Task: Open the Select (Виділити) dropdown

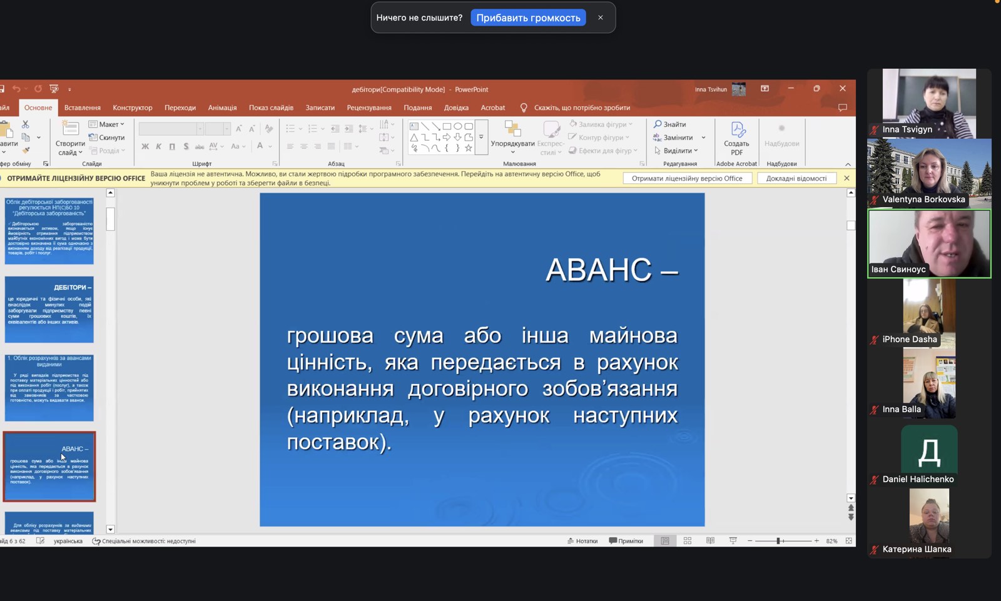Action: [676, 151]
